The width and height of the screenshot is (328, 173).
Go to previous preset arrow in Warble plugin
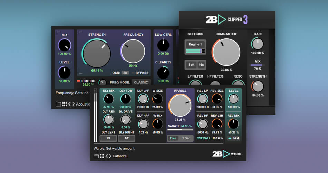pyautogui.click(x=106, y=156)
